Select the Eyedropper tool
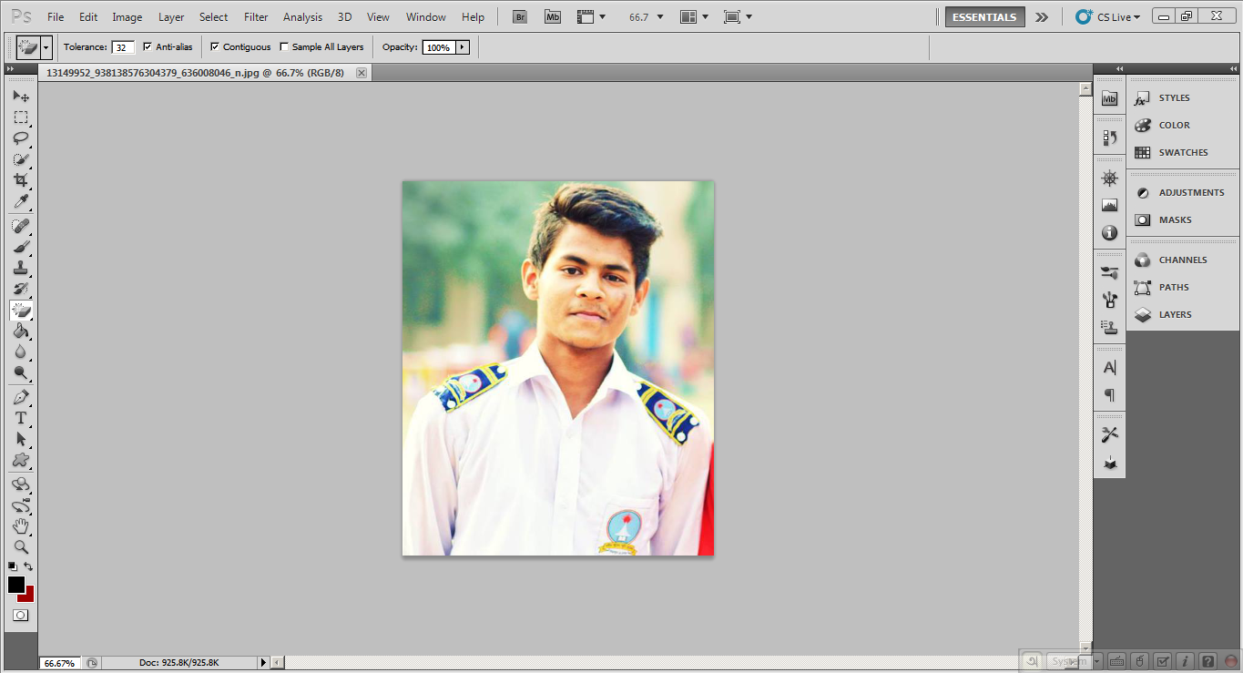Image resolution: width=1243 pixels, height=673 pixels. point(21,201)
